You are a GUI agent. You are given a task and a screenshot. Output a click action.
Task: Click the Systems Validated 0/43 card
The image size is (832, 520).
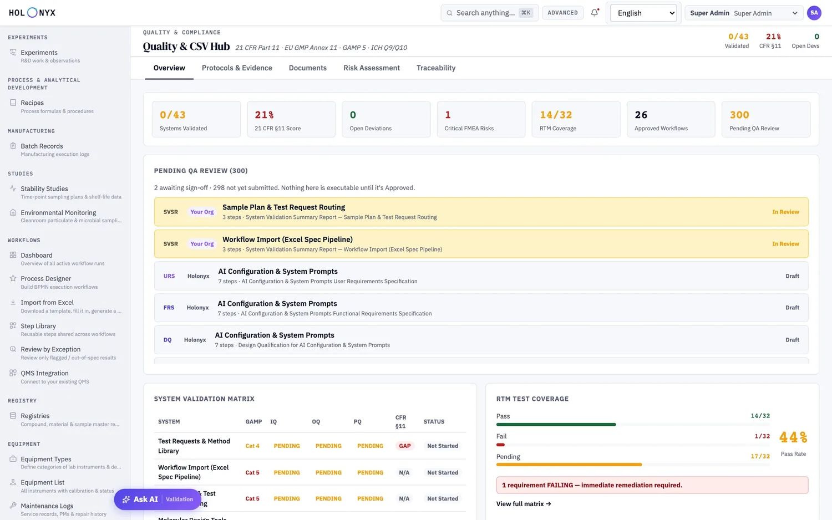click(x=196, y=119)
